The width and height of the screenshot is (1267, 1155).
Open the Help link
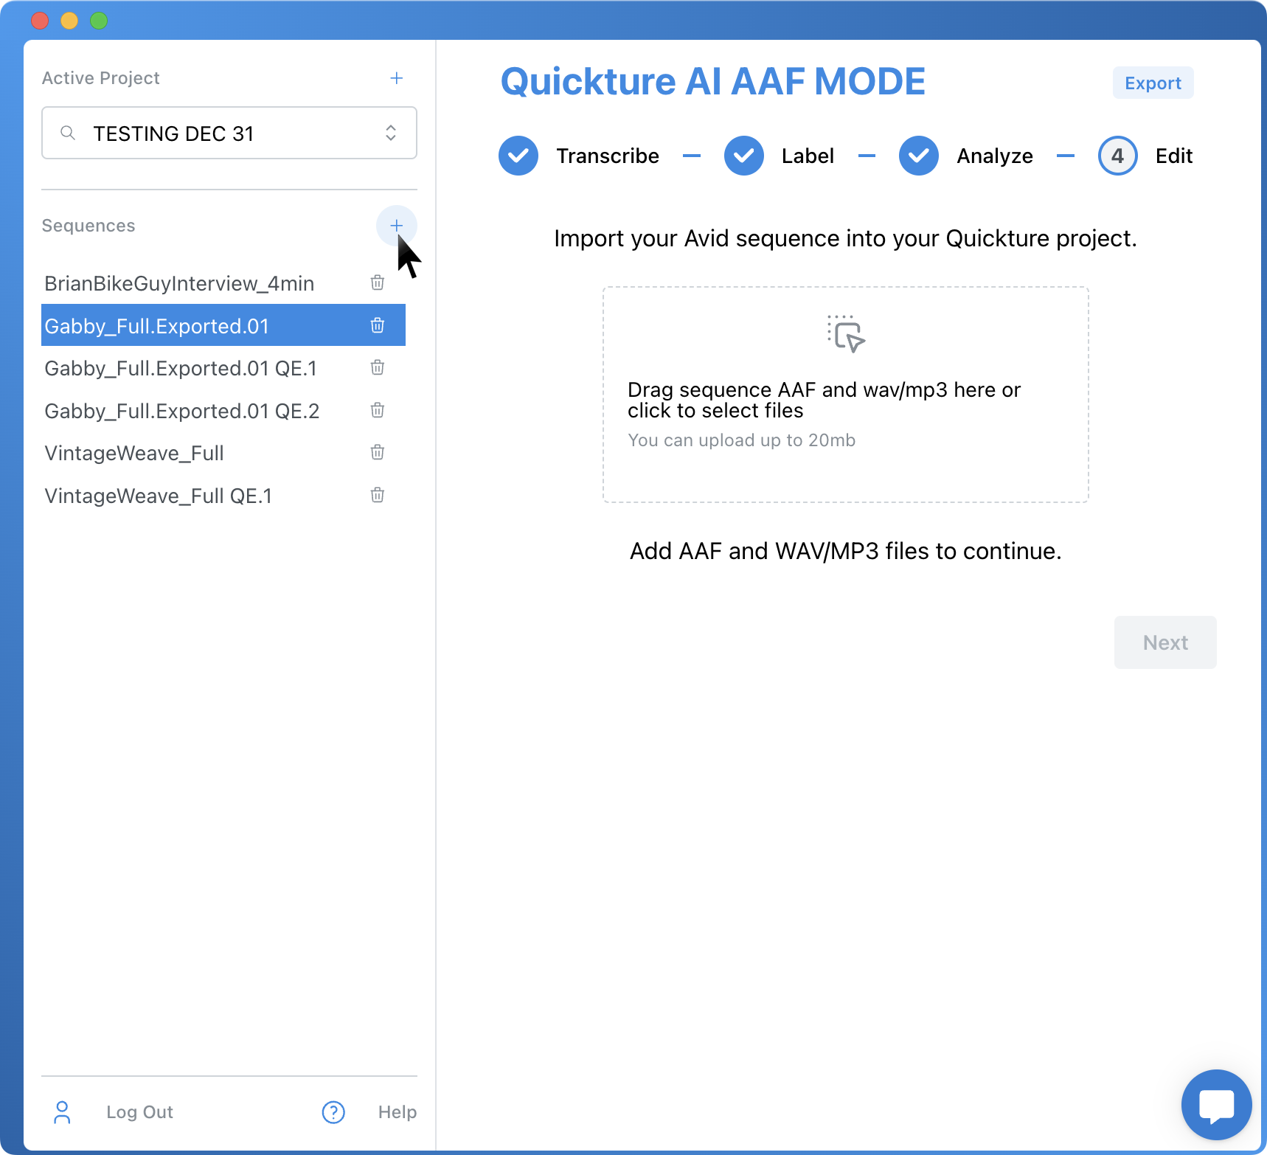tap(398, 1112)
